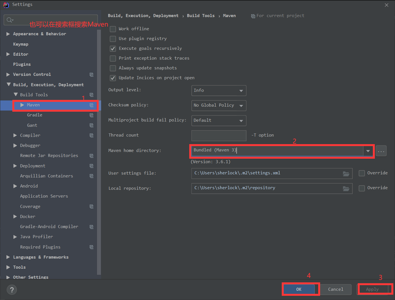Click project-level icon beside Build Tools
This screenshot has width=395, height=300.
click(91, 95)
